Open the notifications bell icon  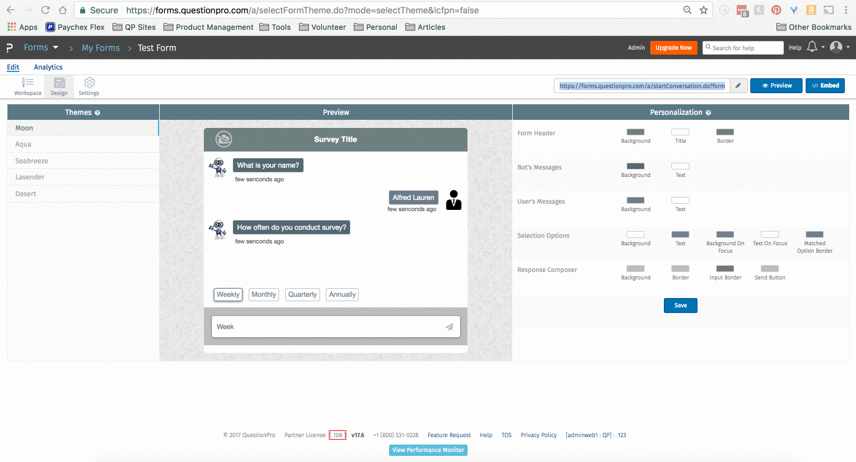pos(812,47)
